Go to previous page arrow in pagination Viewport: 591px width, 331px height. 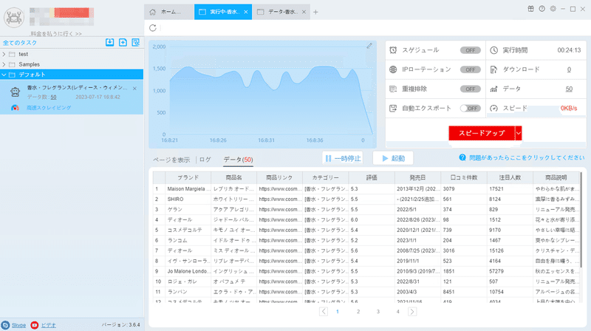pyautogui.click(x=324, y=311)
